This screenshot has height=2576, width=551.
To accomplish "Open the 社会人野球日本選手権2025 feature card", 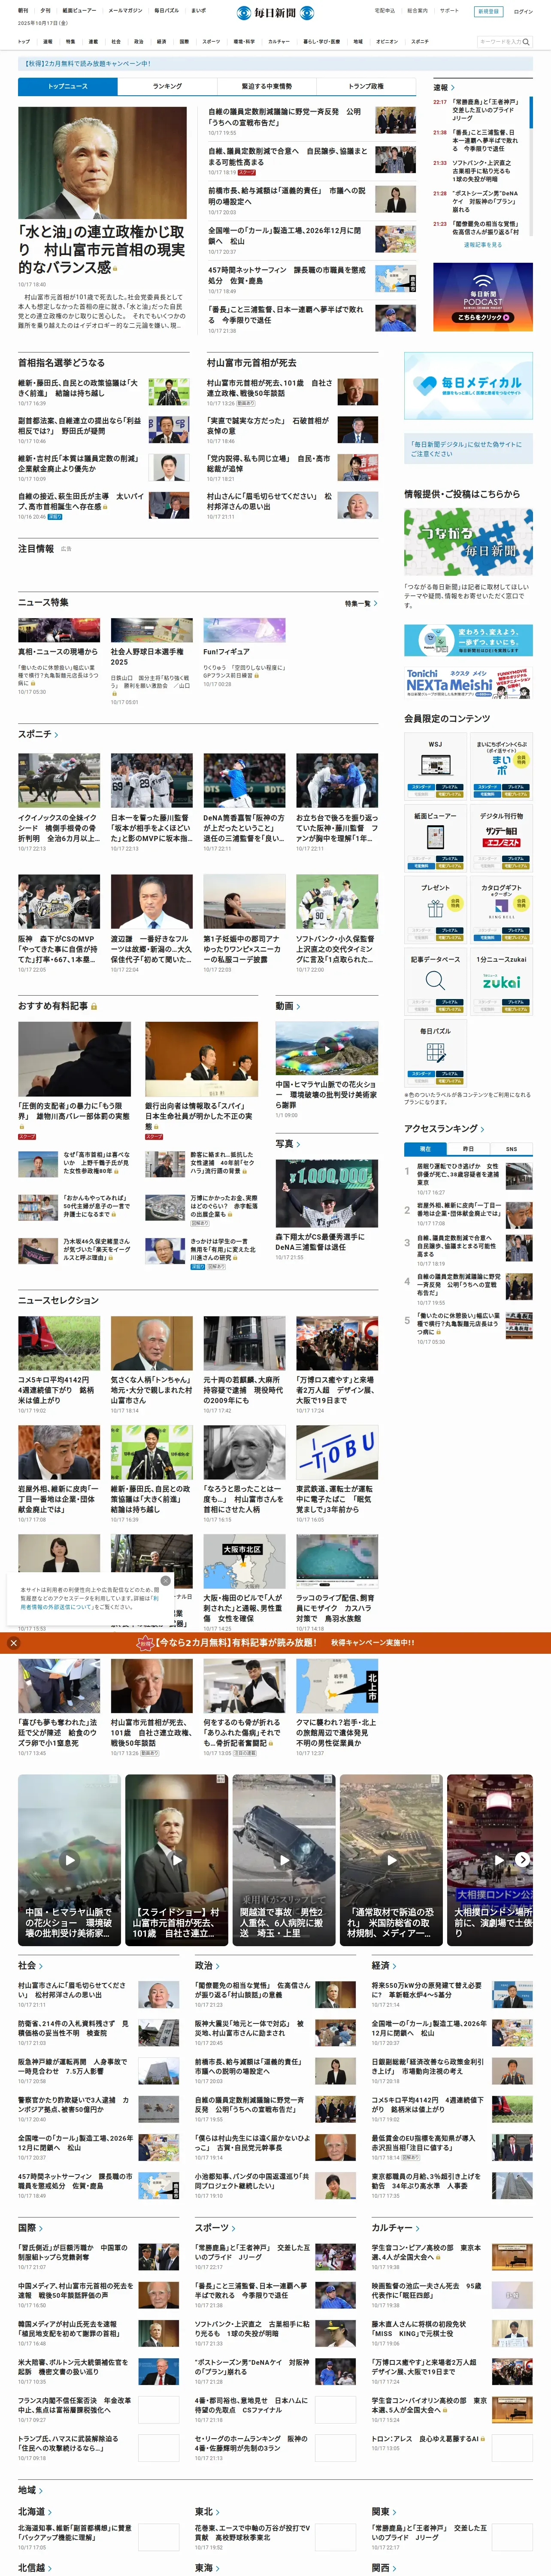I will [151, 662].
